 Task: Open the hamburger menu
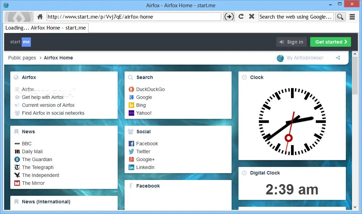[352, 16]
